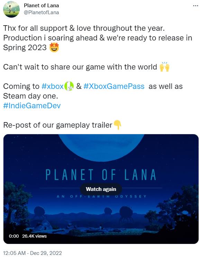The width and height of the screenshot is (201, 257).
Task: Click the Planet of Lana display name
Action: click(x=41, y=6)
